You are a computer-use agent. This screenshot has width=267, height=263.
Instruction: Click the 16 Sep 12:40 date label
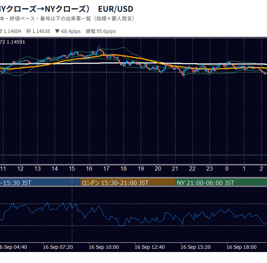point(150,247)
